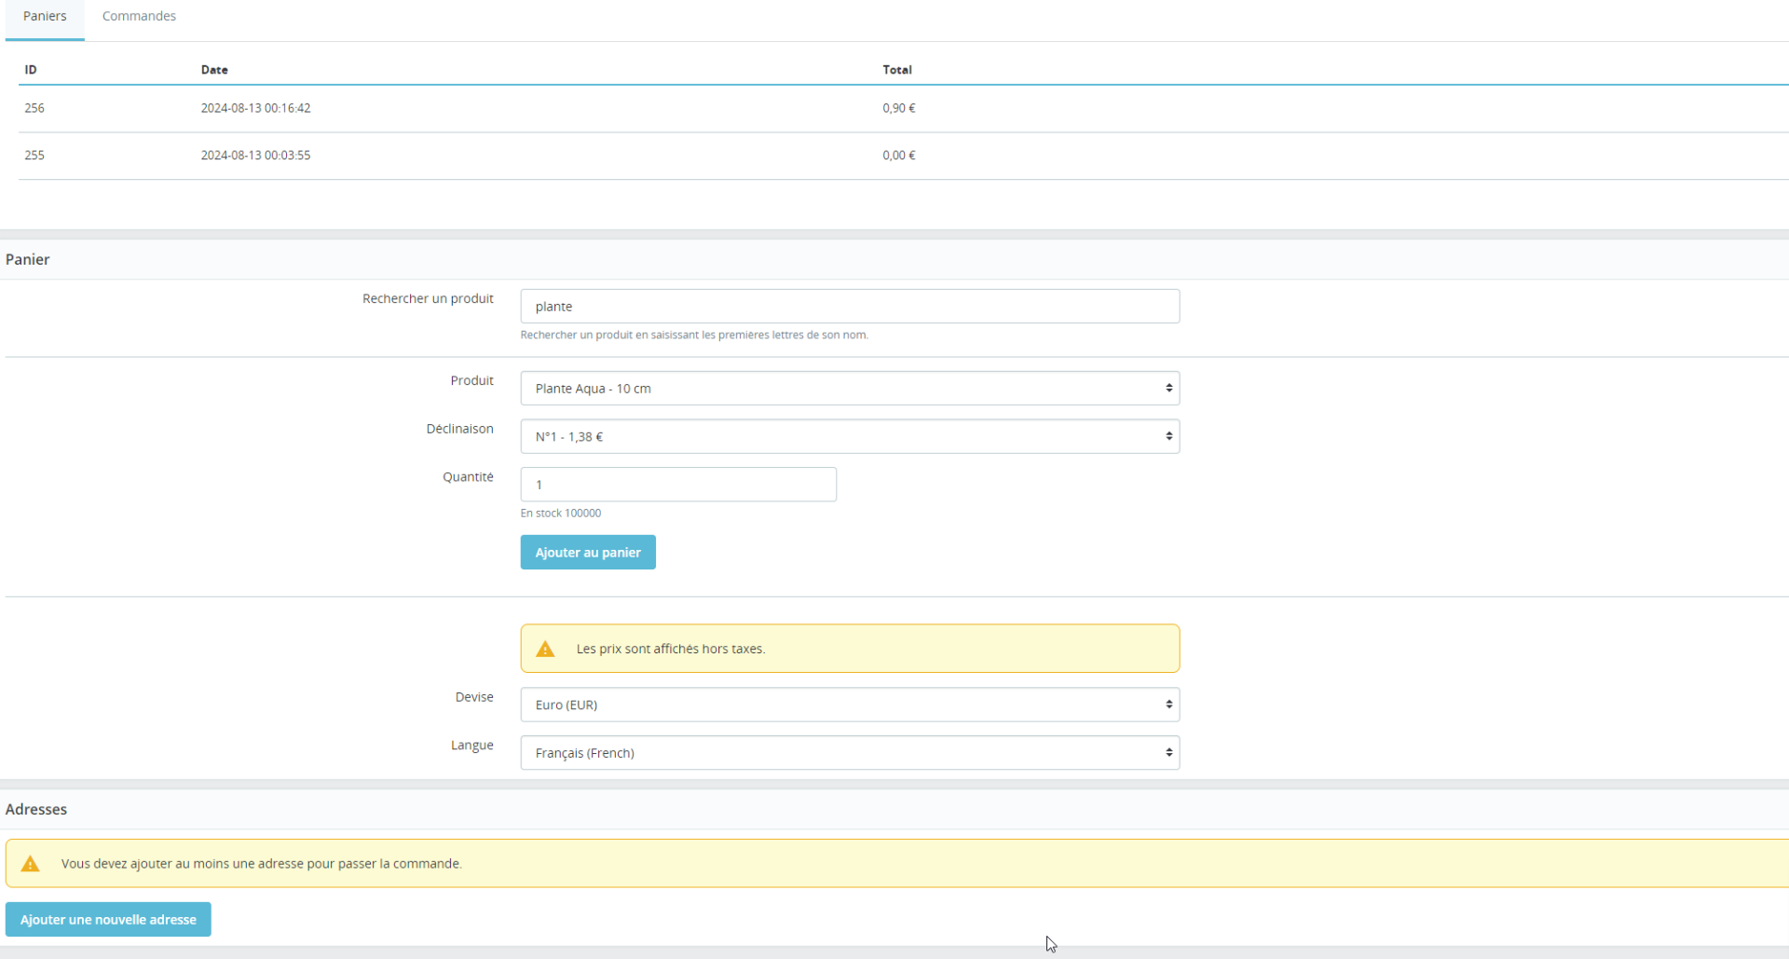Screen dimensions: 1789x959
Task: Click the warning icon in address alert banner
Action: tap(31, 864)
